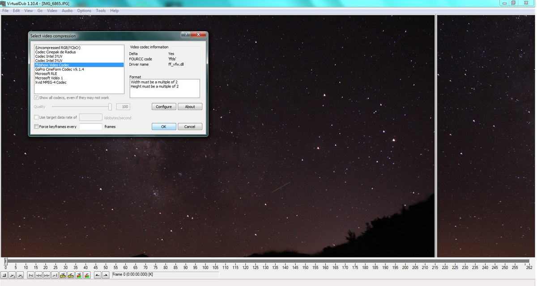Click the VirtualDub application icon in the title bar

(3, 3)
